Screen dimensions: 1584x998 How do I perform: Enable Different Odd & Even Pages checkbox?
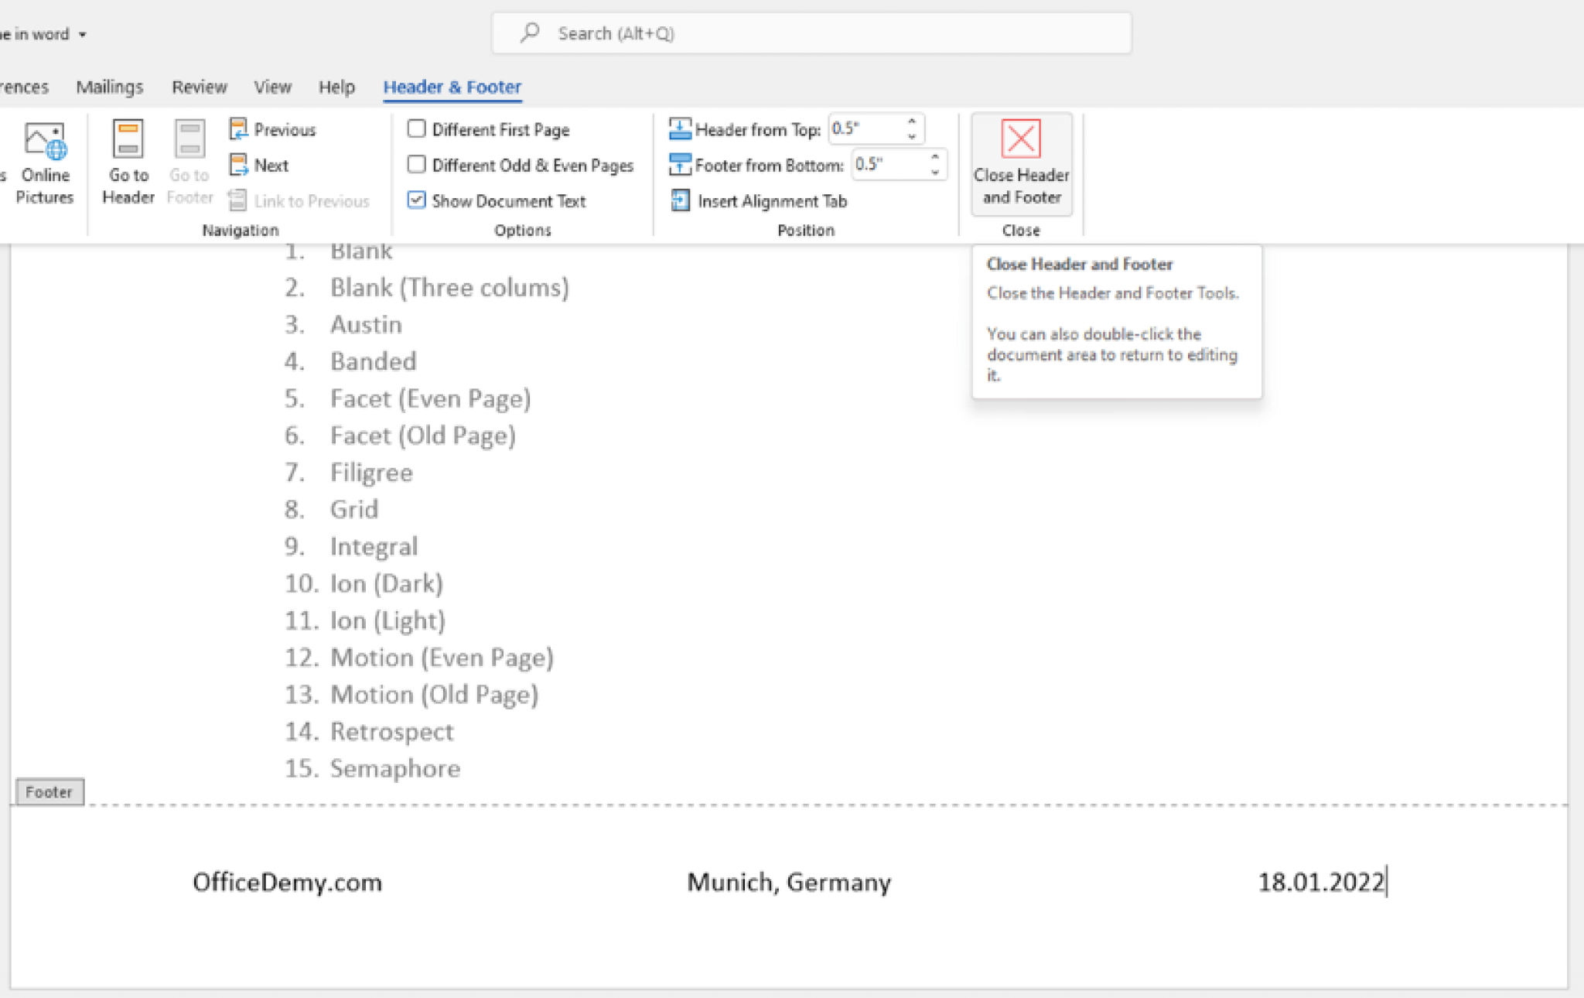[x=416, y=164]
